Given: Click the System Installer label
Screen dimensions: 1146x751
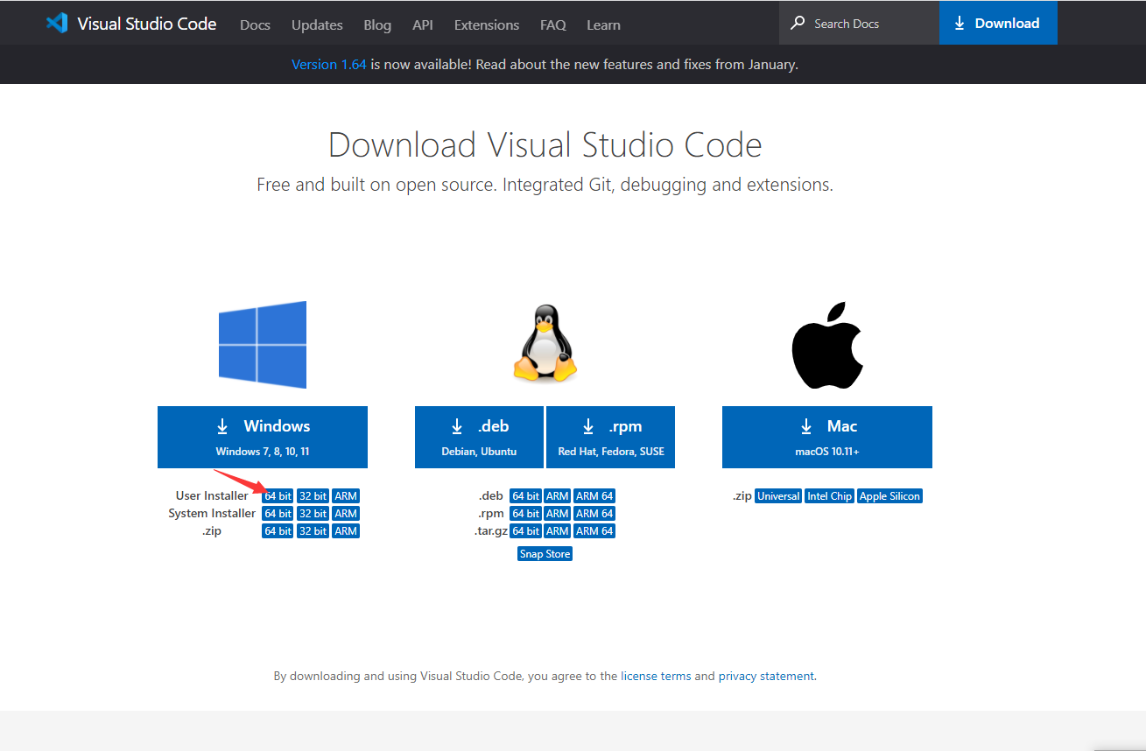Looking at the screenshot, I should pyautogui.click(x=212, y=514).
